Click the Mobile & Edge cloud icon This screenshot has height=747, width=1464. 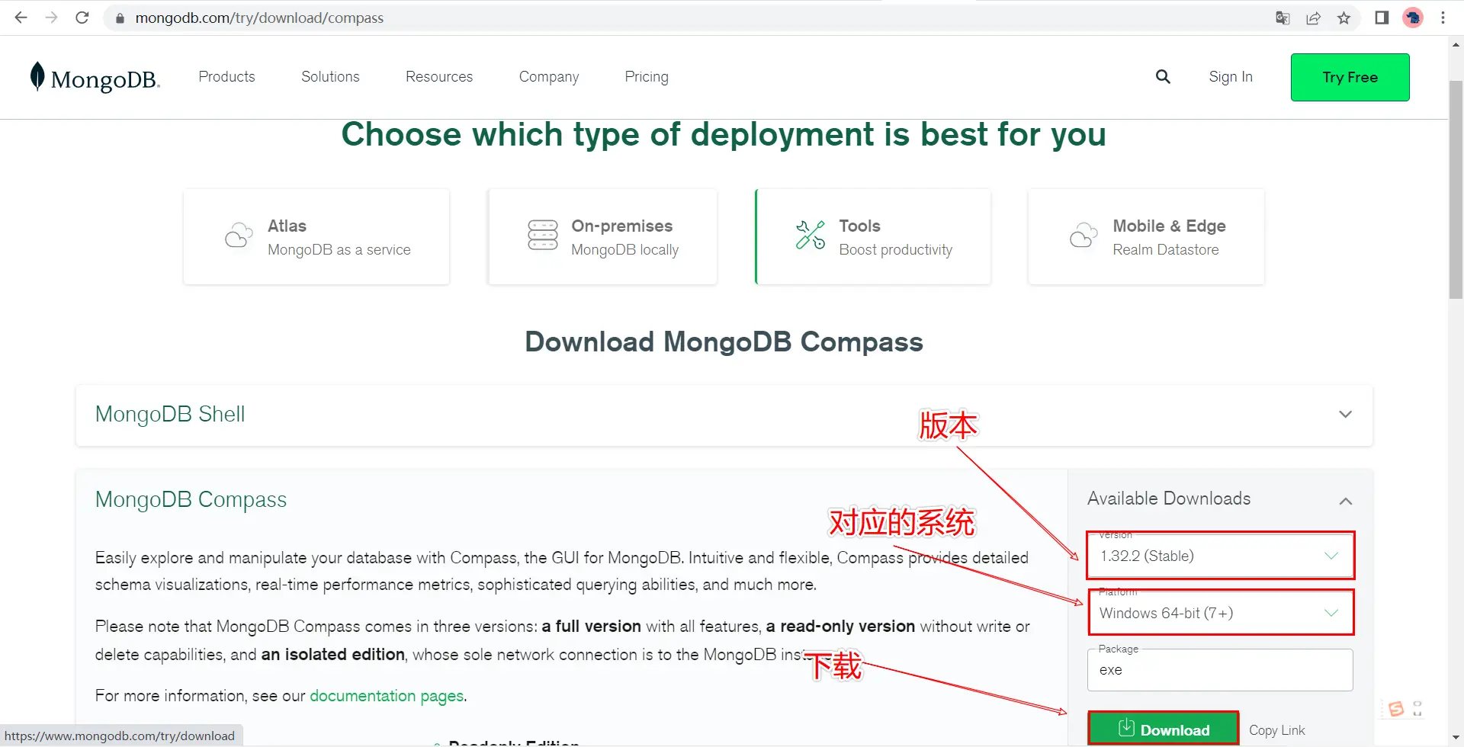1084,236
